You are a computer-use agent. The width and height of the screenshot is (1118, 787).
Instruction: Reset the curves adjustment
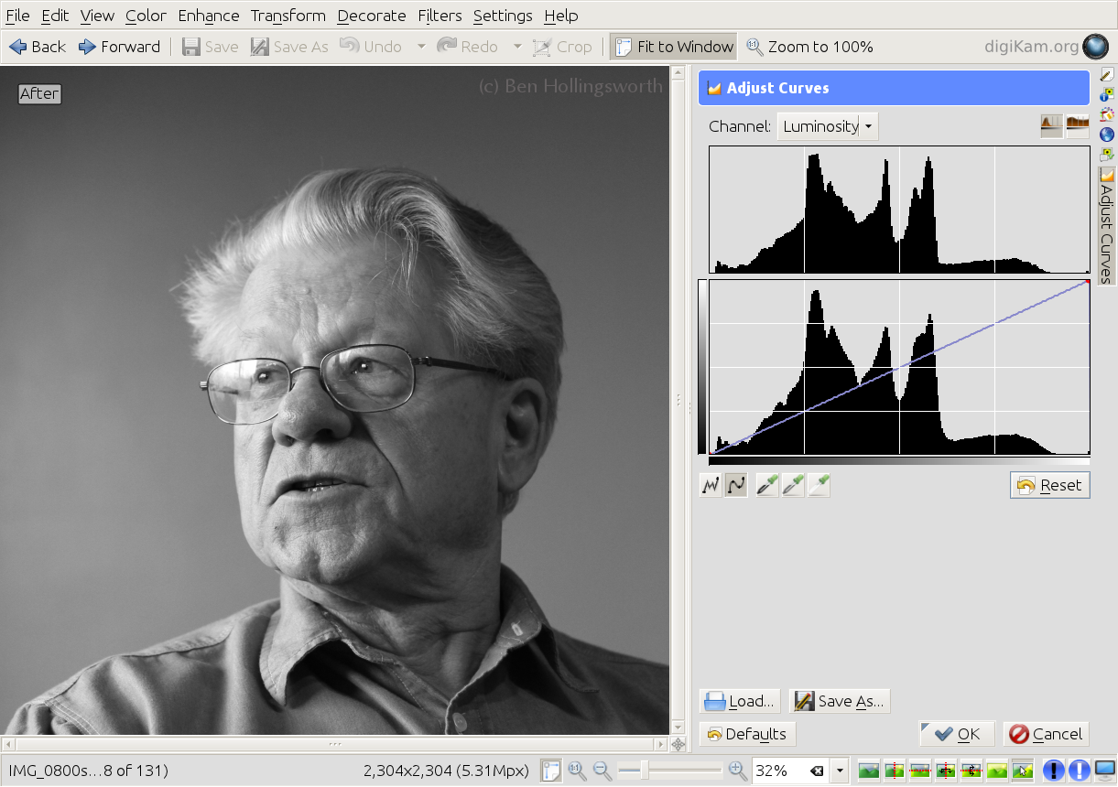click(1049, 485)
